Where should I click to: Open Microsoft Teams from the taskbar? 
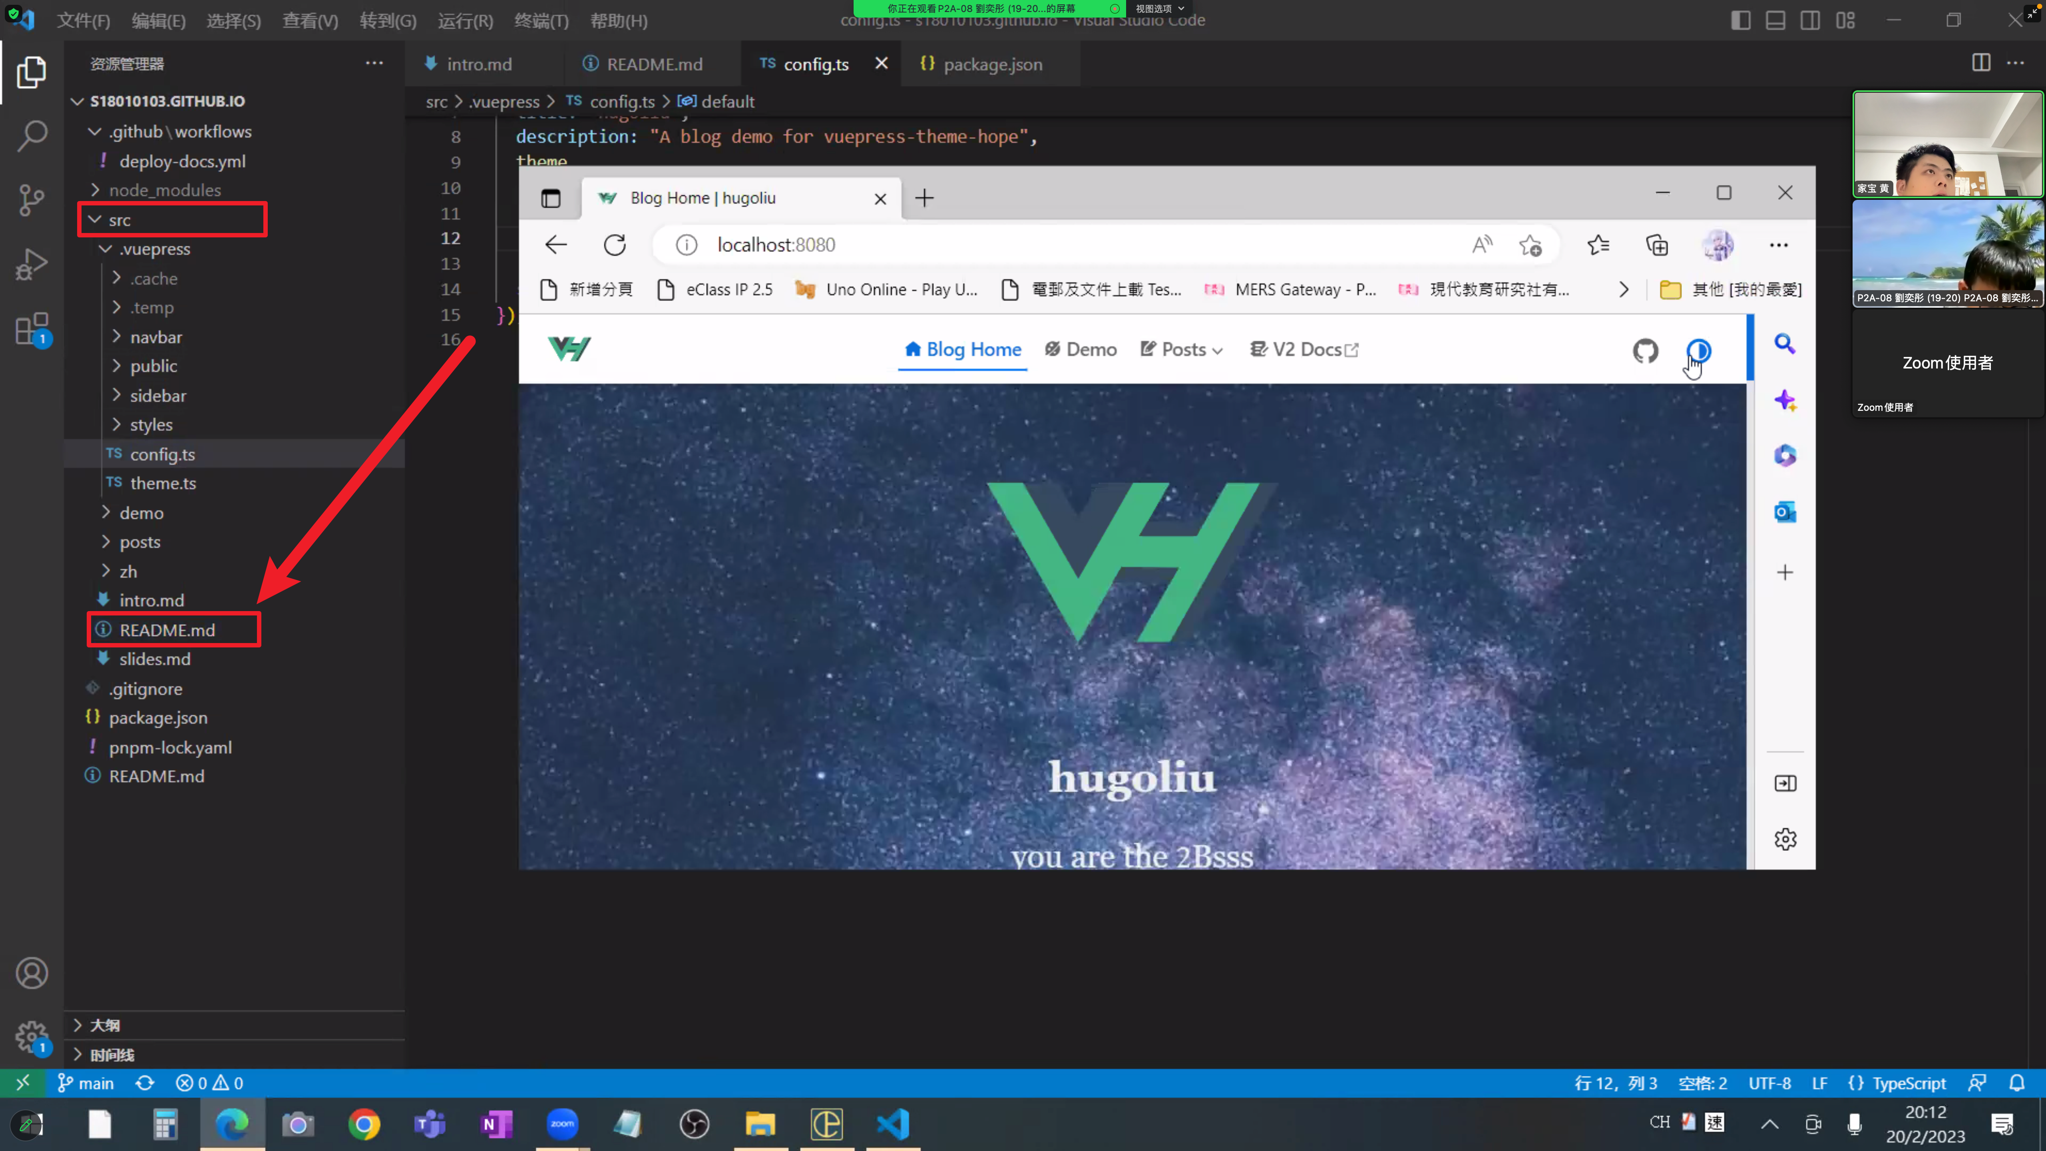click(x=430, y=1124)
